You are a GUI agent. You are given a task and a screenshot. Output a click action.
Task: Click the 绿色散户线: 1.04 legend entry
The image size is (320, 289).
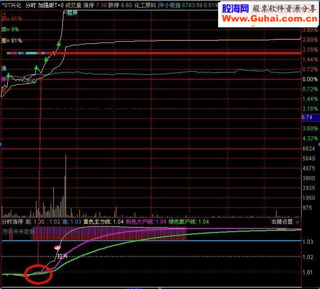point(189,222)
